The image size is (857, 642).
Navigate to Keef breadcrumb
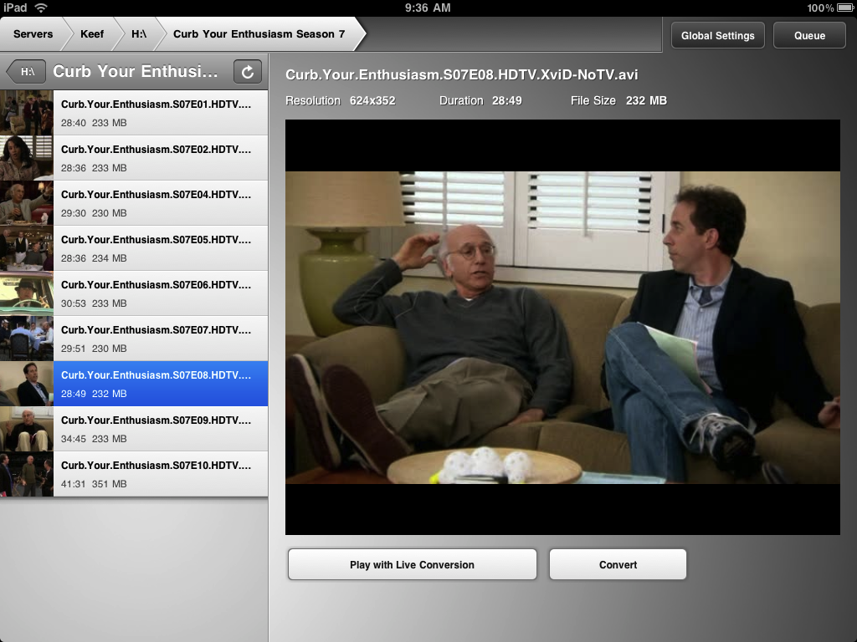point(92,34)
